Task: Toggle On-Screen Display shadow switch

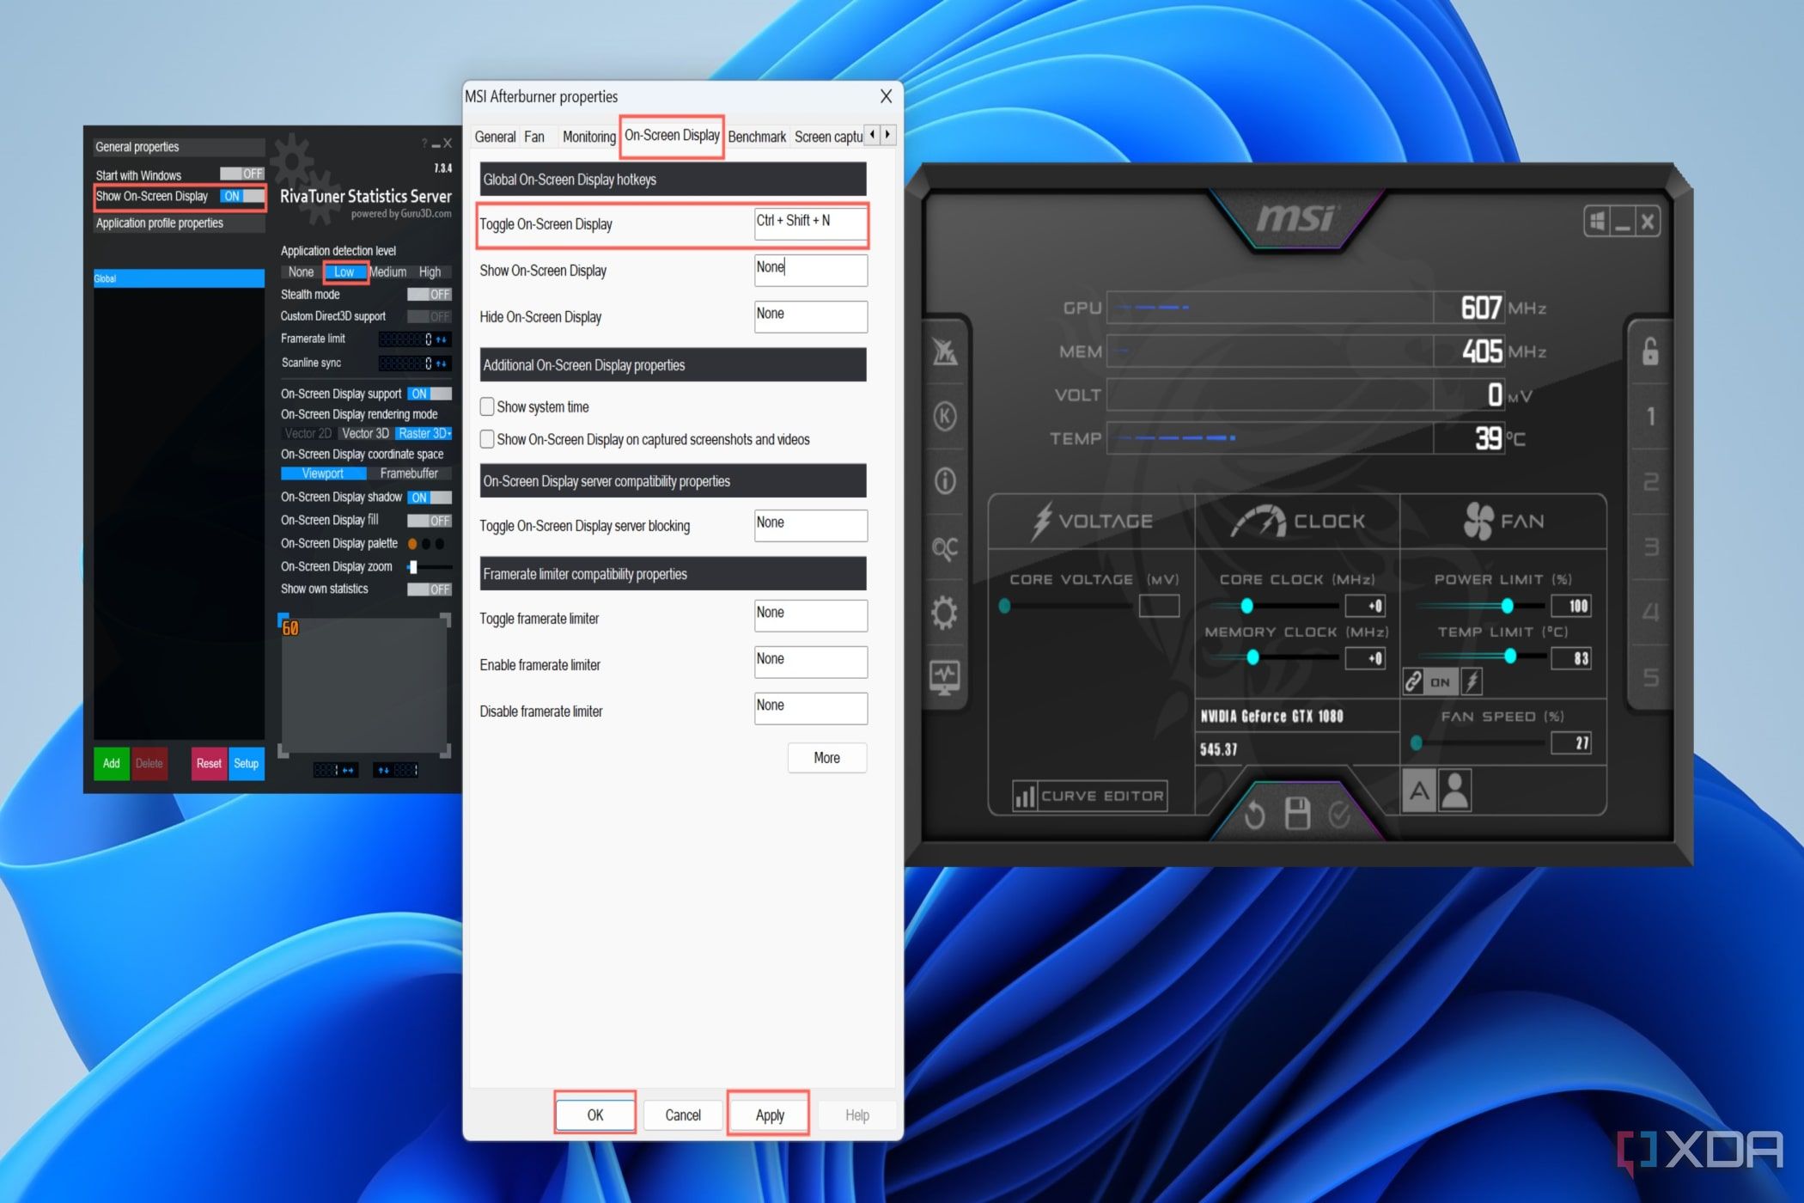Action: (430, 498)
